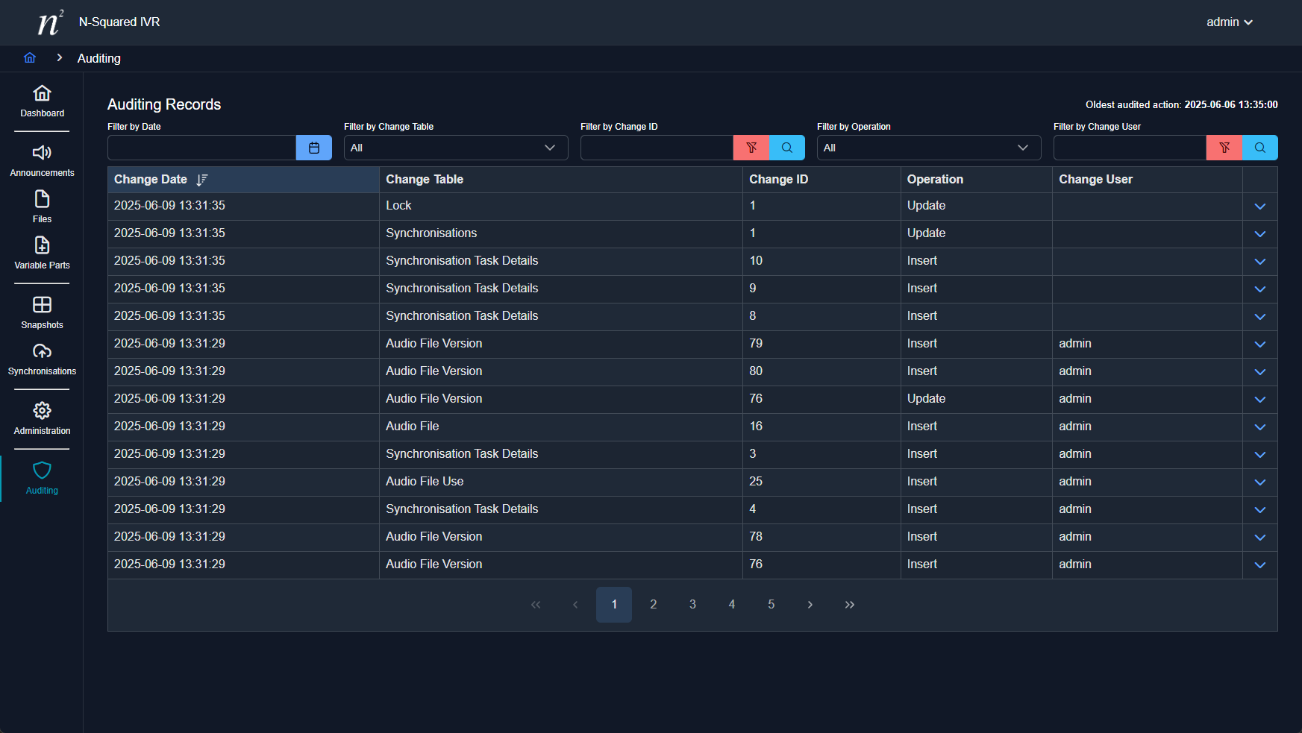Open the Dashboard from the sidebar

pos(42,101)
